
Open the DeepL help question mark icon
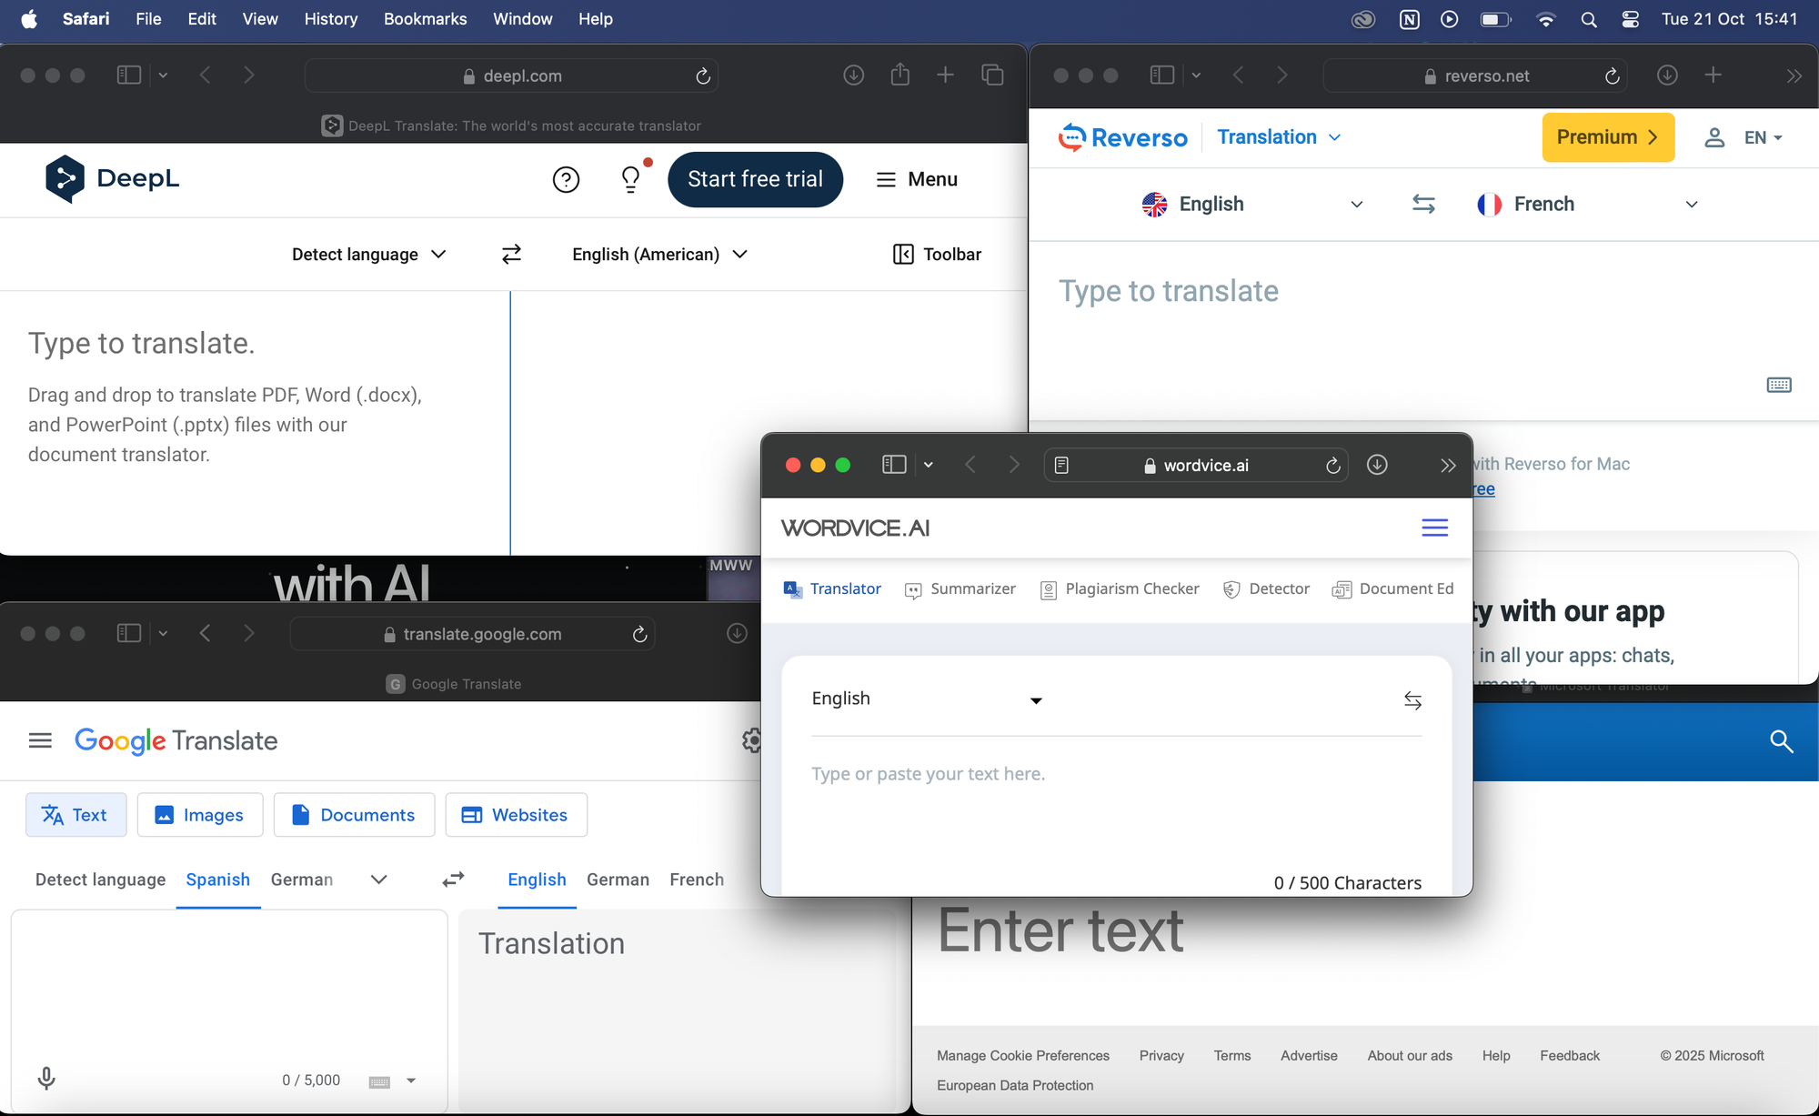click(x=566, y=180)
